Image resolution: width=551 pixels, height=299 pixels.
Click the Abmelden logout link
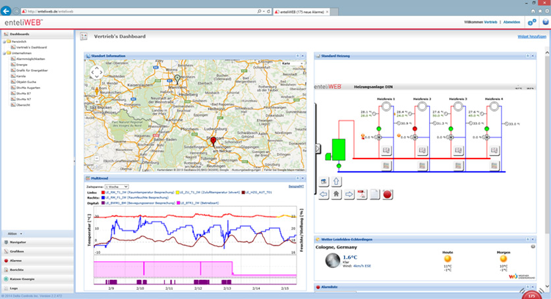511,22
